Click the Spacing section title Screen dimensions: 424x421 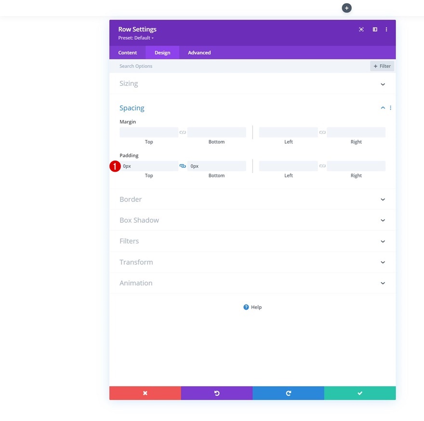click(132, 108)
